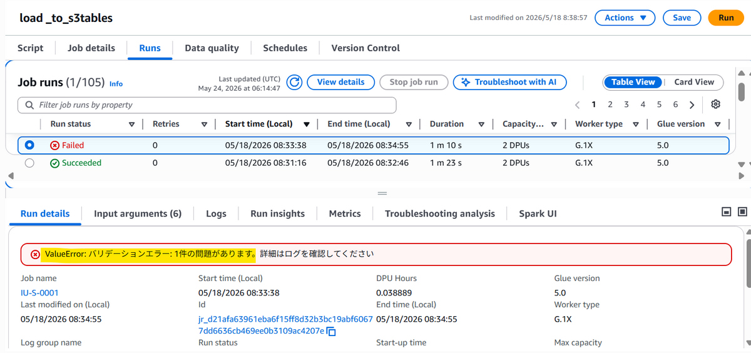Viewport: 751px width, 353px height.
Task: Sort by Glue version column
Action: click(x=718, y=124)
